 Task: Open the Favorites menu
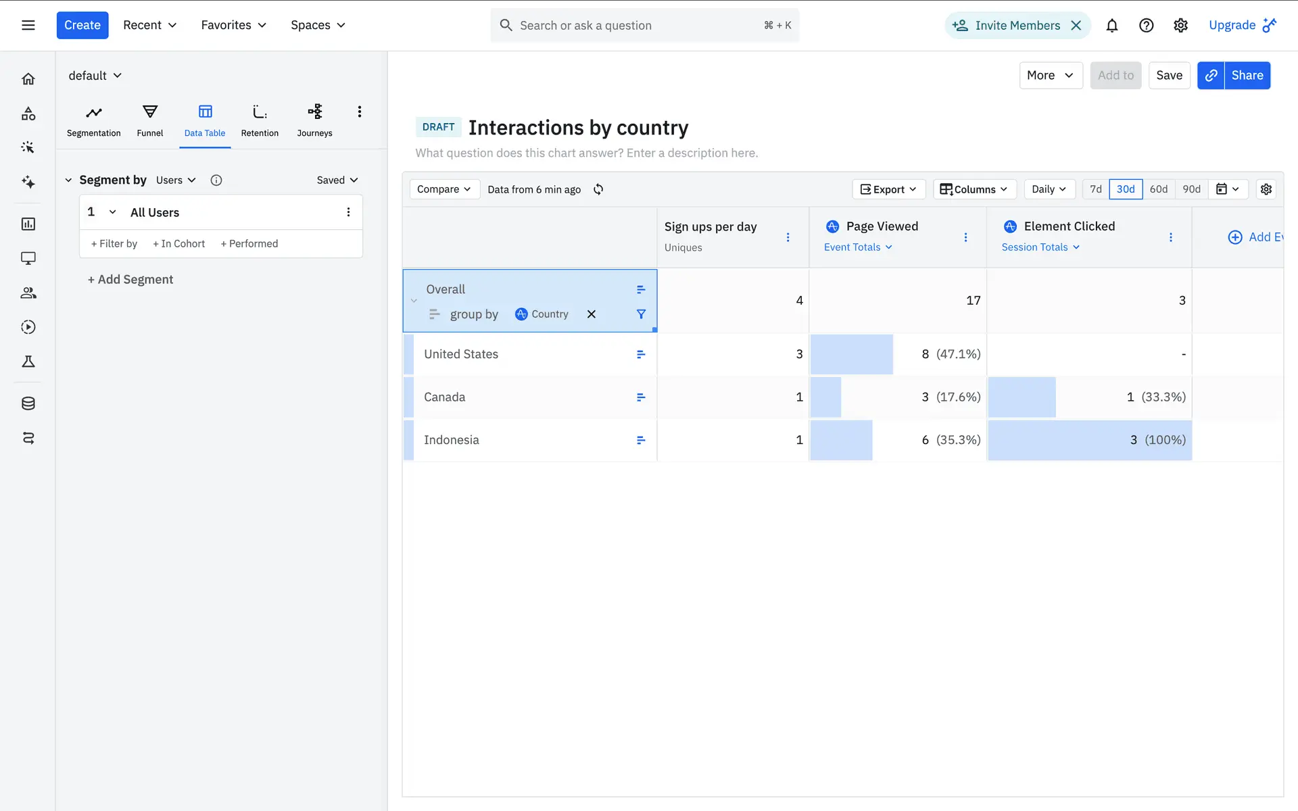[233, 25]
